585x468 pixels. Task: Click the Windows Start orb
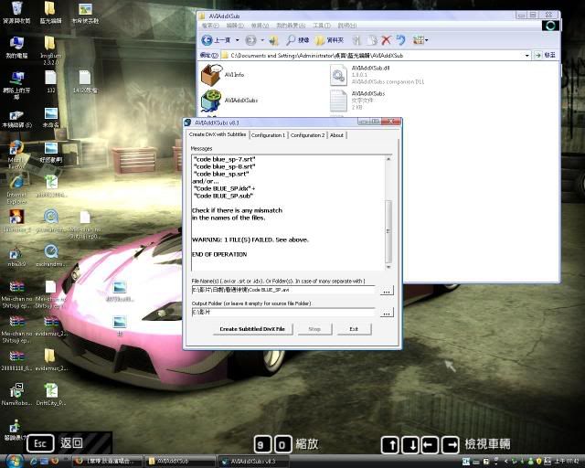pos(15,461)
